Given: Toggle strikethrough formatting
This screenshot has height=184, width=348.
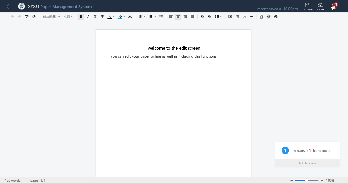Looking at the screenshot, I should pos(102,17).
